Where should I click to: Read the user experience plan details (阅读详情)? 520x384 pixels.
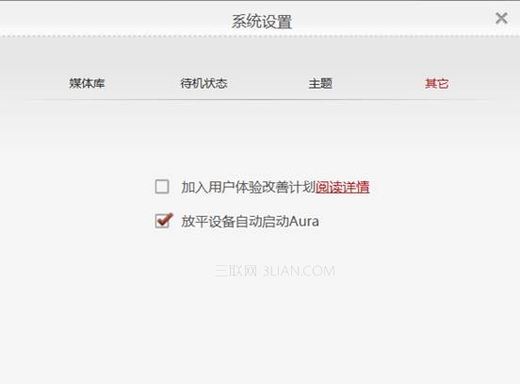click(x=342, y=187)
